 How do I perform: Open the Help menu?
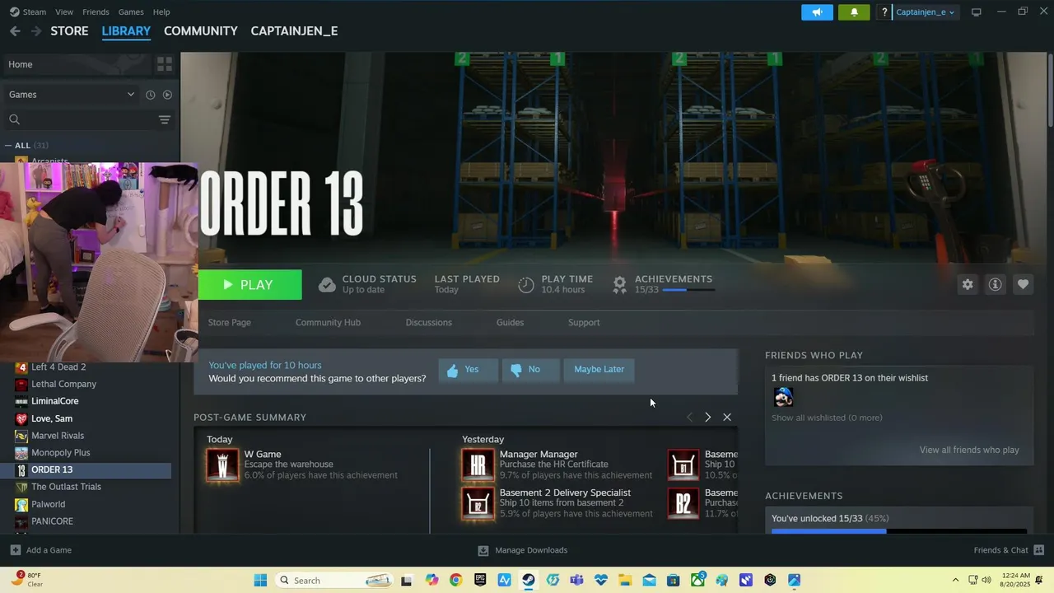161,12
